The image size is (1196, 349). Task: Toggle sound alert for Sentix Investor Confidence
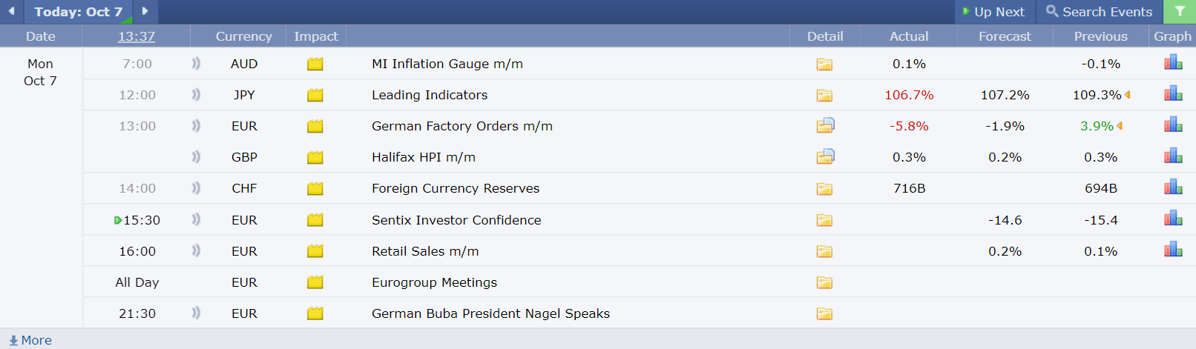click(196, 219)
